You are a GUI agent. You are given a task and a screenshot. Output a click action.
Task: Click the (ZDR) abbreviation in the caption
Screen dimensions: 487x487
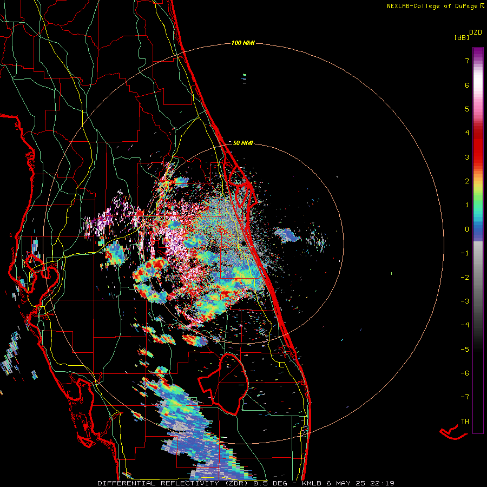pyautogui.click(x=236, y=483)
